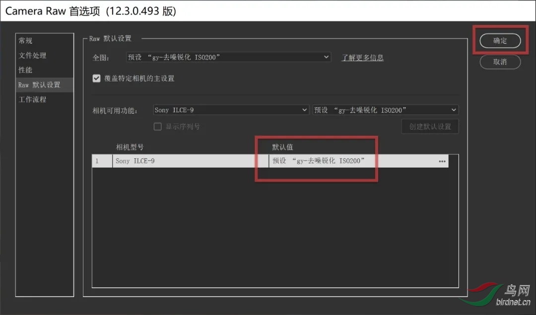
Task: Open the 全图 preset dropdown
Action: [228, 57]
